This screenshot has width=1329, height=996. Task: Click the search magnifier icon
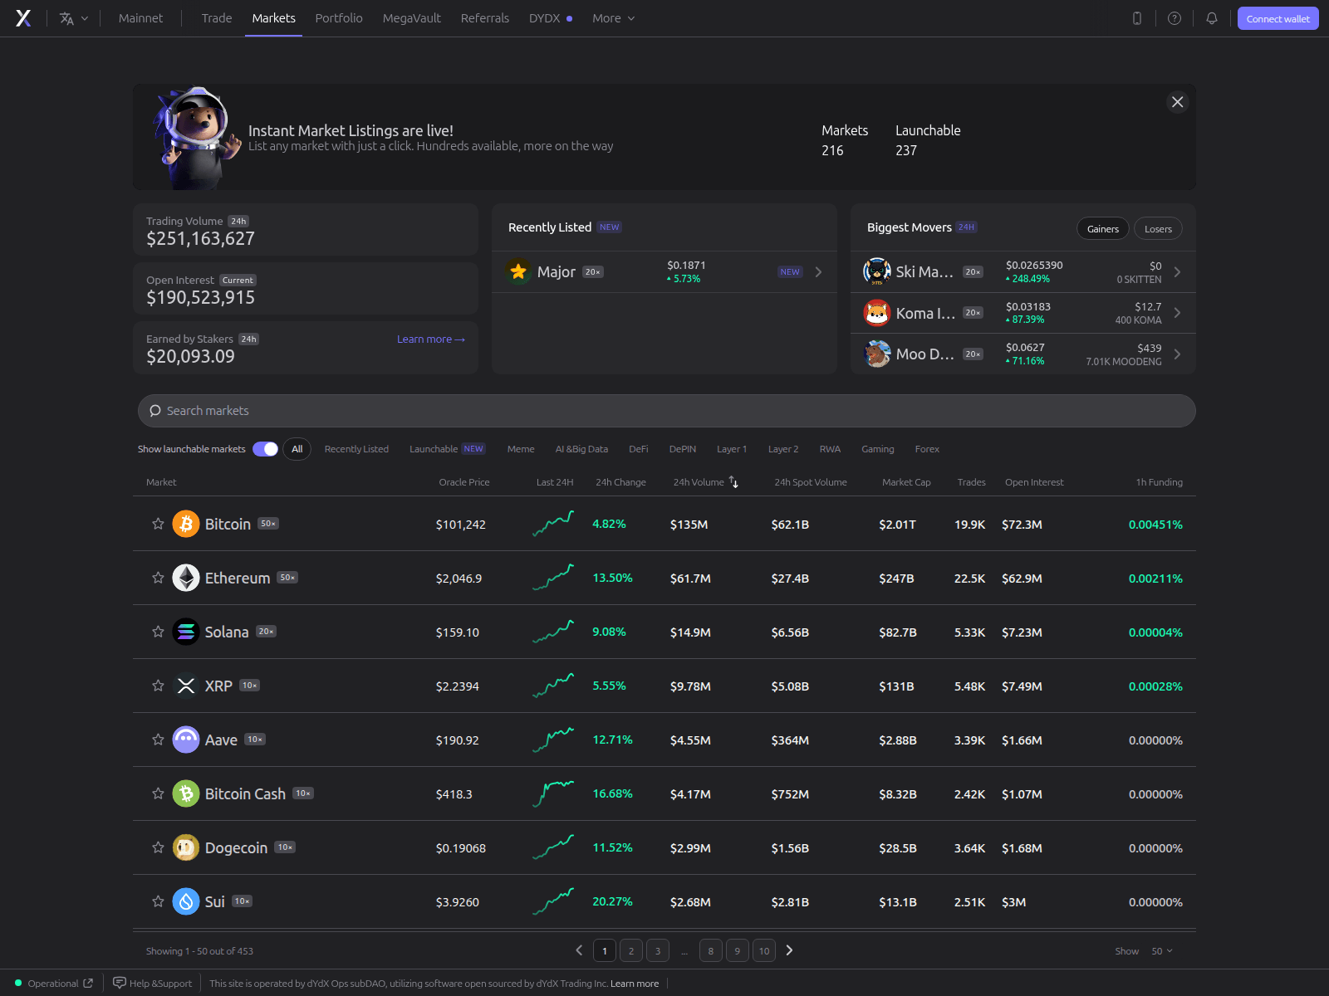tap(154, 411)
